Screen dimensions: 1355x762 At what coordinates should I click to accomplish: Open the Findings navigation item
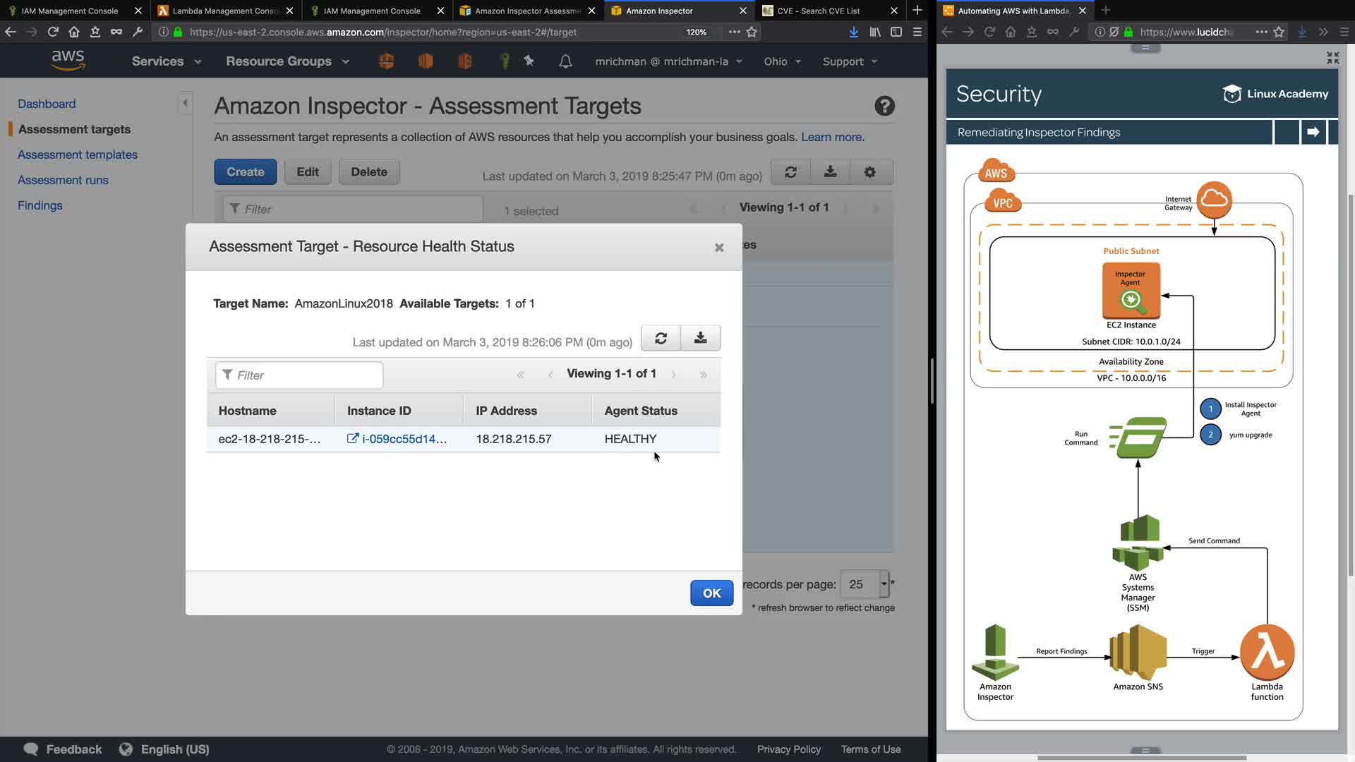pyautogui.click(x=40, y=205)
